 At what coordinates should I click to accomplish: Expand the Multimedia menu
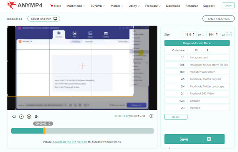[x=76, y=6]
